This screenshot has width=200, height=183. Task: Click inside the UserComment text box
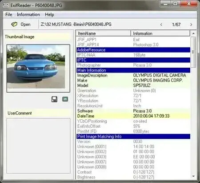(x=39, y=146)
